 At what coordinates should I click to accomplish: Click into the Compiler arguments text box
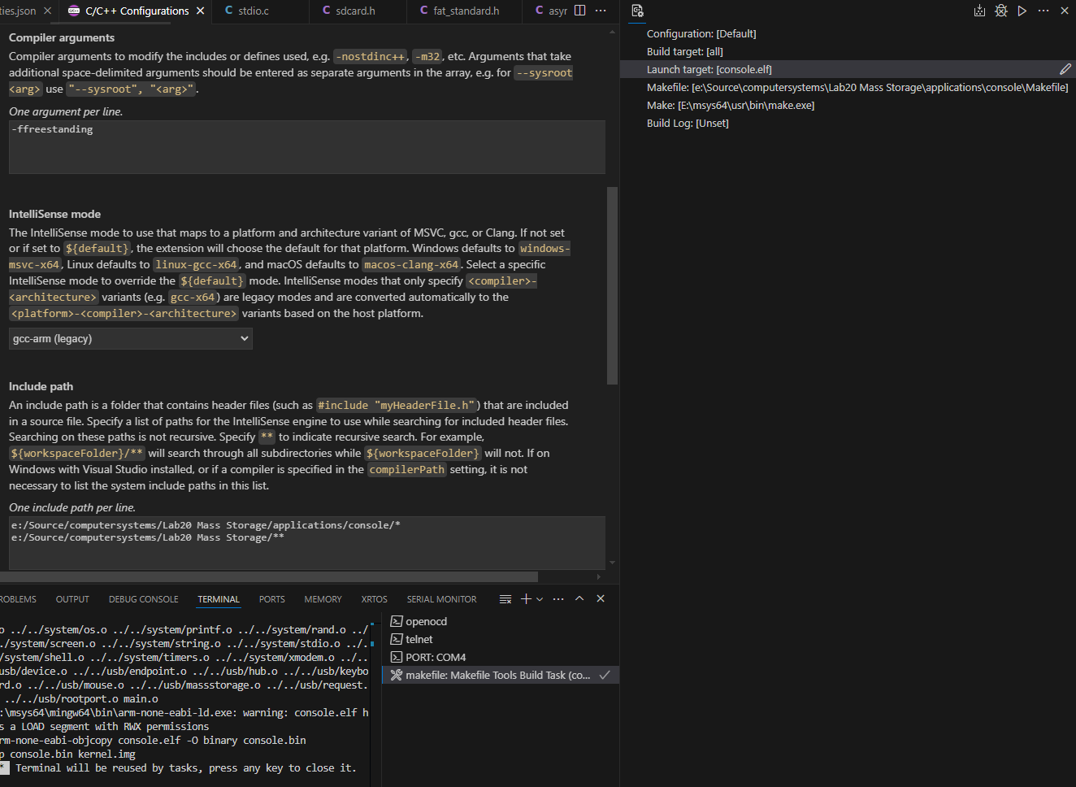[x=307, y=147]
